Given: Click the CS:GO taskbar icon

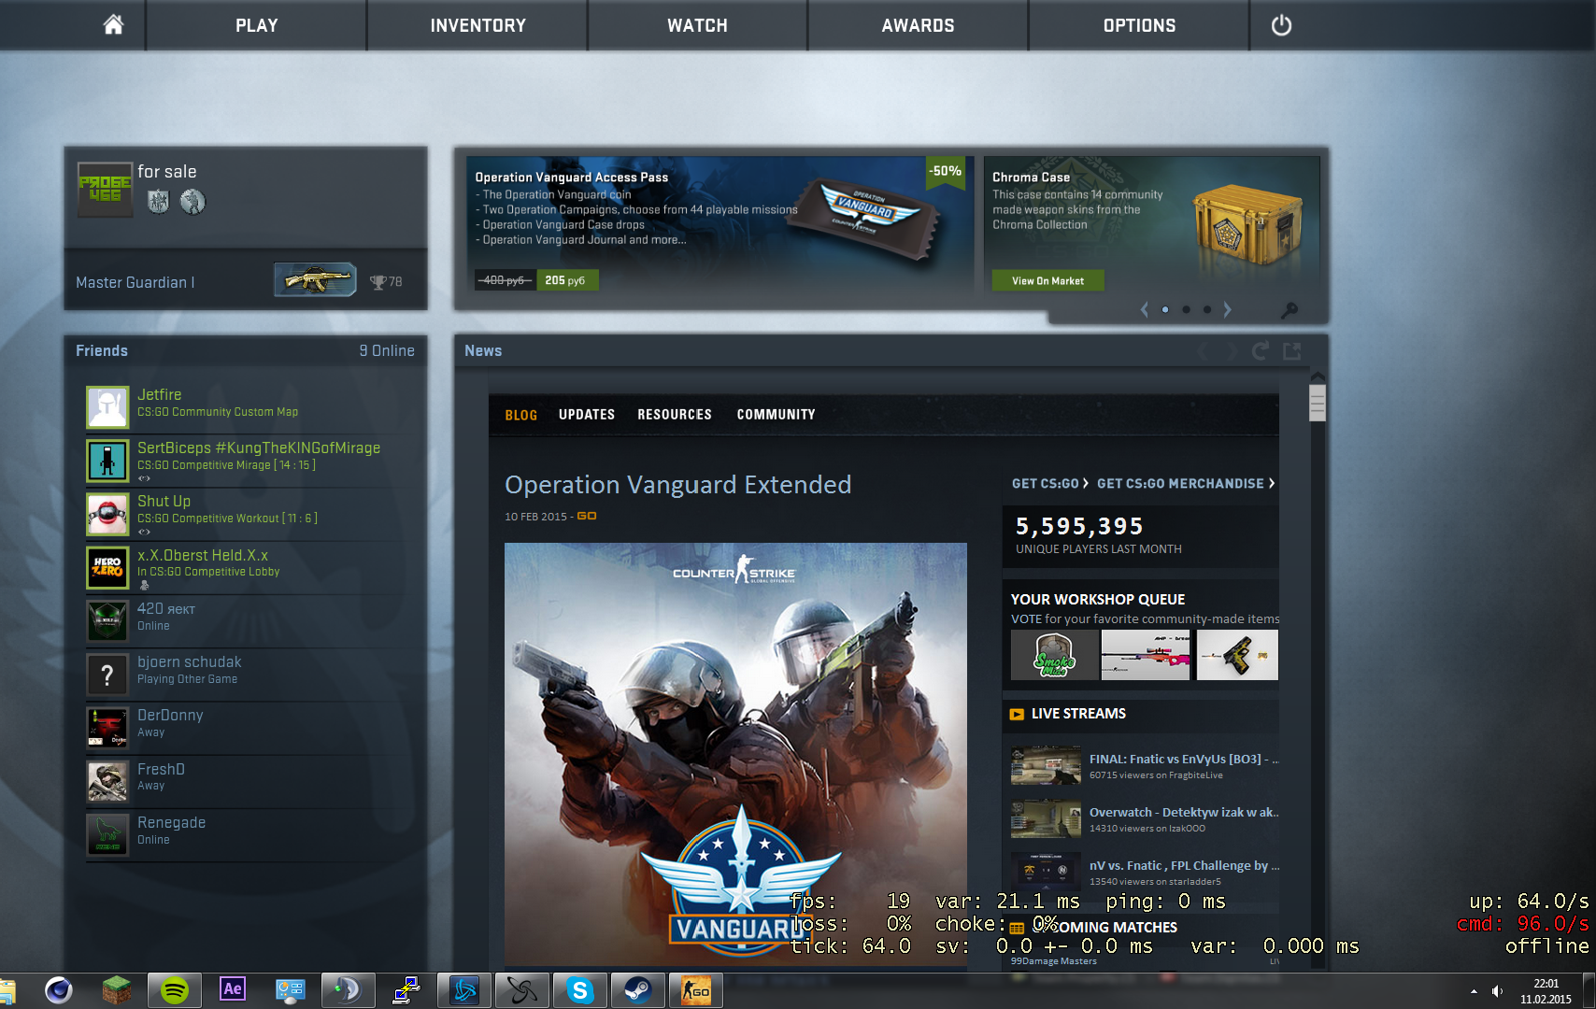Looking at the screenshot, I should point(695,989).
